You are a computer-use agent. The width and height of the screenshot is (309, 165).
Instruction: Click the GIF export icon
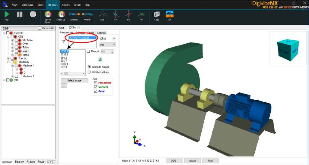click(170, 14)
